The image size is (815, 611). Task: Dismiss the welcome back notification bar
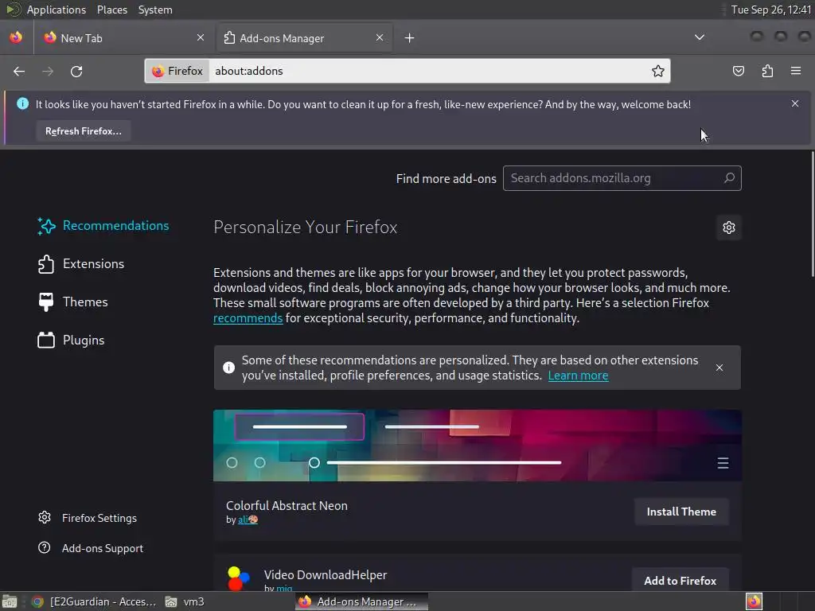point(795,104)
